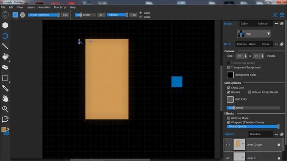Screen dimensions: 287x161
Task: Enable Halftone Mode checkbox
Action: pyautogui.click(x=228, y=118)
